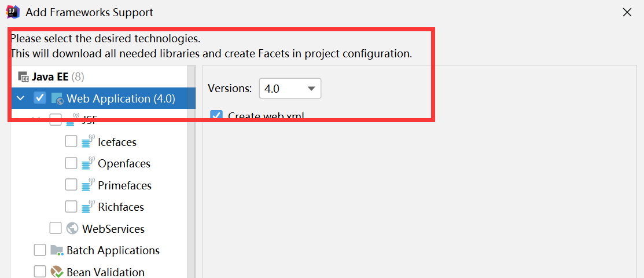Click the Richfaces framework icon

point(87,207)
